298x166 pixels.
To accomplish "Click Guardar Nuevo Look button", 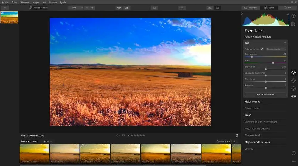I will (227, 141).
